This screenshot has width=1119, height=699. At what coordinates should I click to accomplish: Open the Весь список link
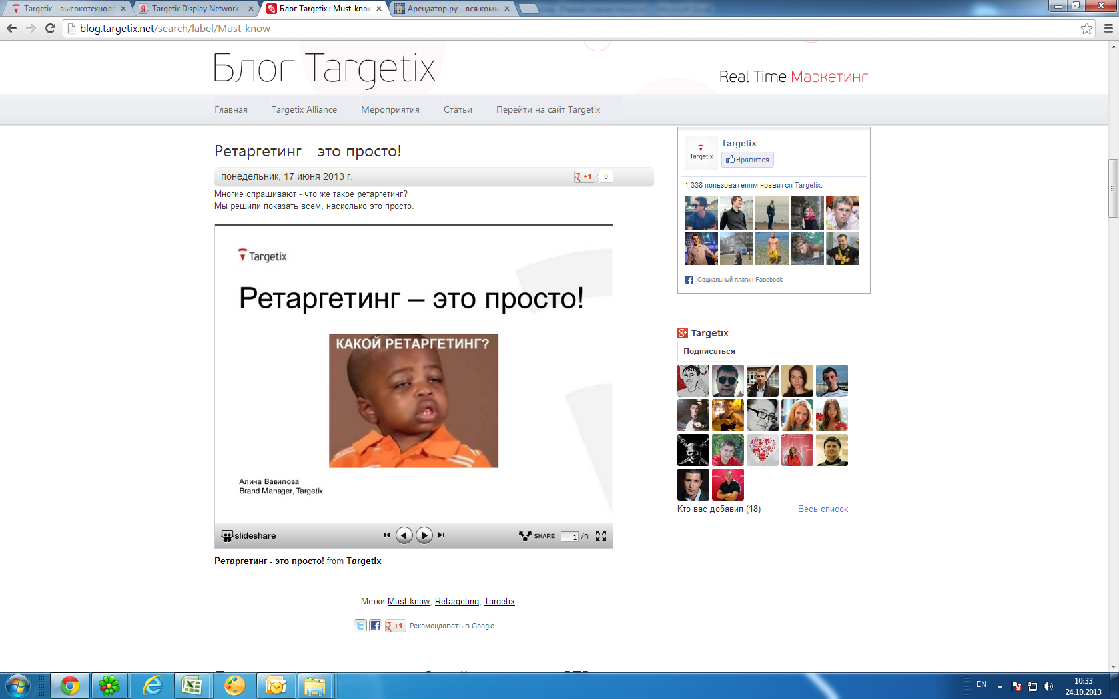point(823,509)
